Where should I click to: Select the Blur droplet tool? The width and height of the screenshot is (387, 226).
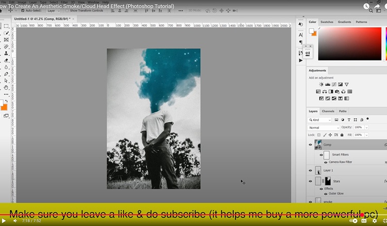[6, 67]
